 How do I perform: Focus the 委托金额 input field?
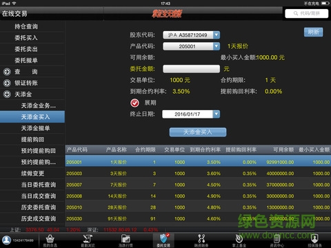click(x=191, y=69)
